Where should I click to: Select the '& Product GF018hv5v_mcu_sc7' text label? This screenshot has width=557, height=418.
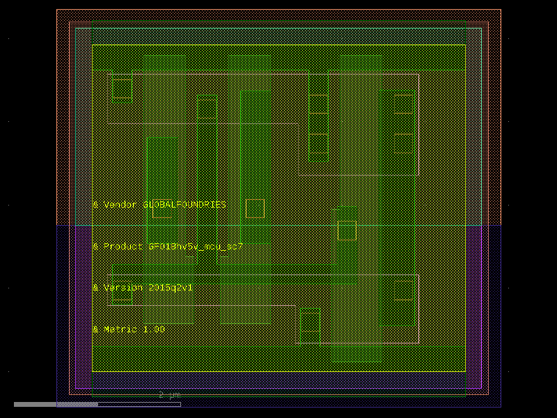pos(168,247)
